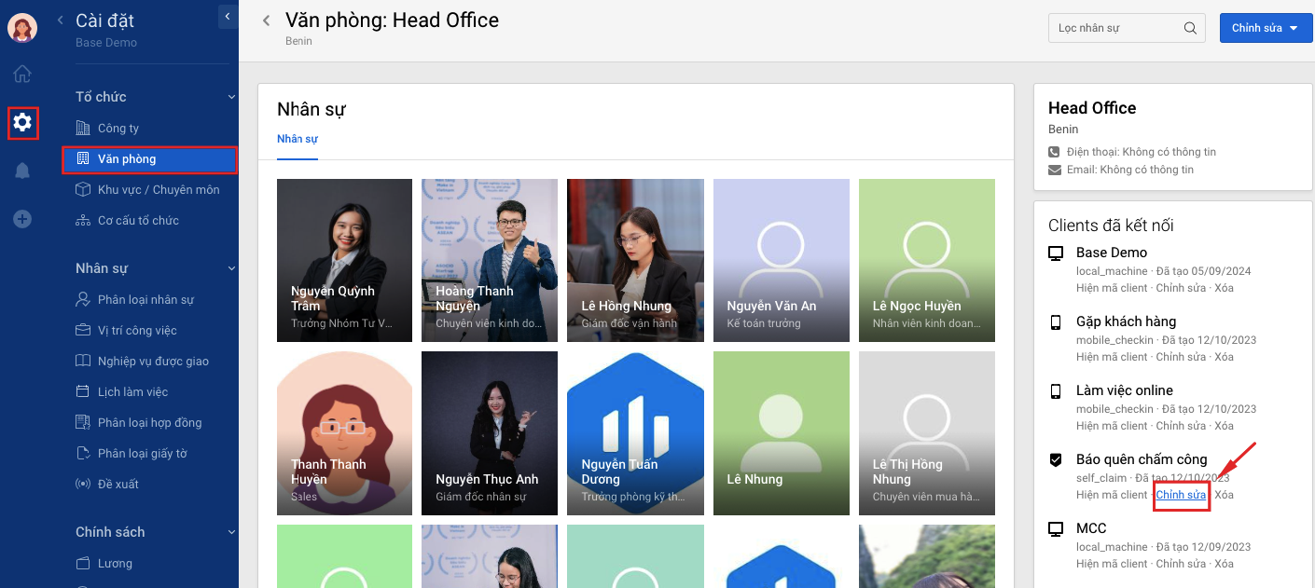Click the plus icon in left rail

tap(22, 219)
